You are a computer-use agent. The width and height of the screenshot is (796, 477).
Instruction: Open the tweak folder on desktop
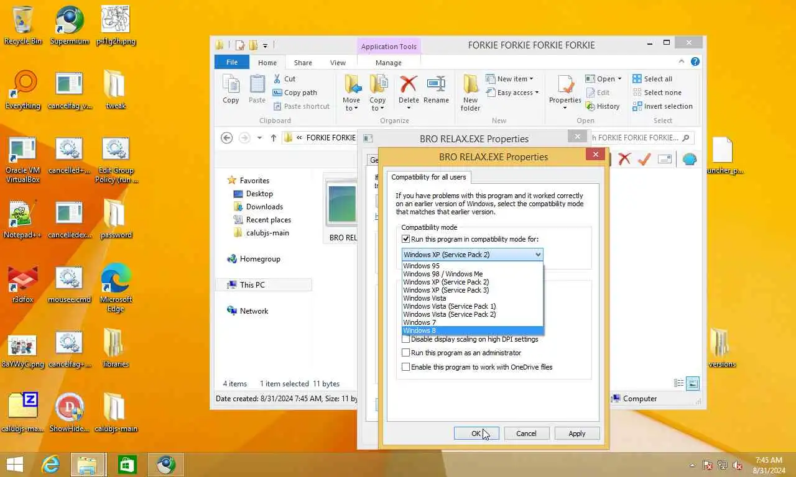[x=116, y=90]
